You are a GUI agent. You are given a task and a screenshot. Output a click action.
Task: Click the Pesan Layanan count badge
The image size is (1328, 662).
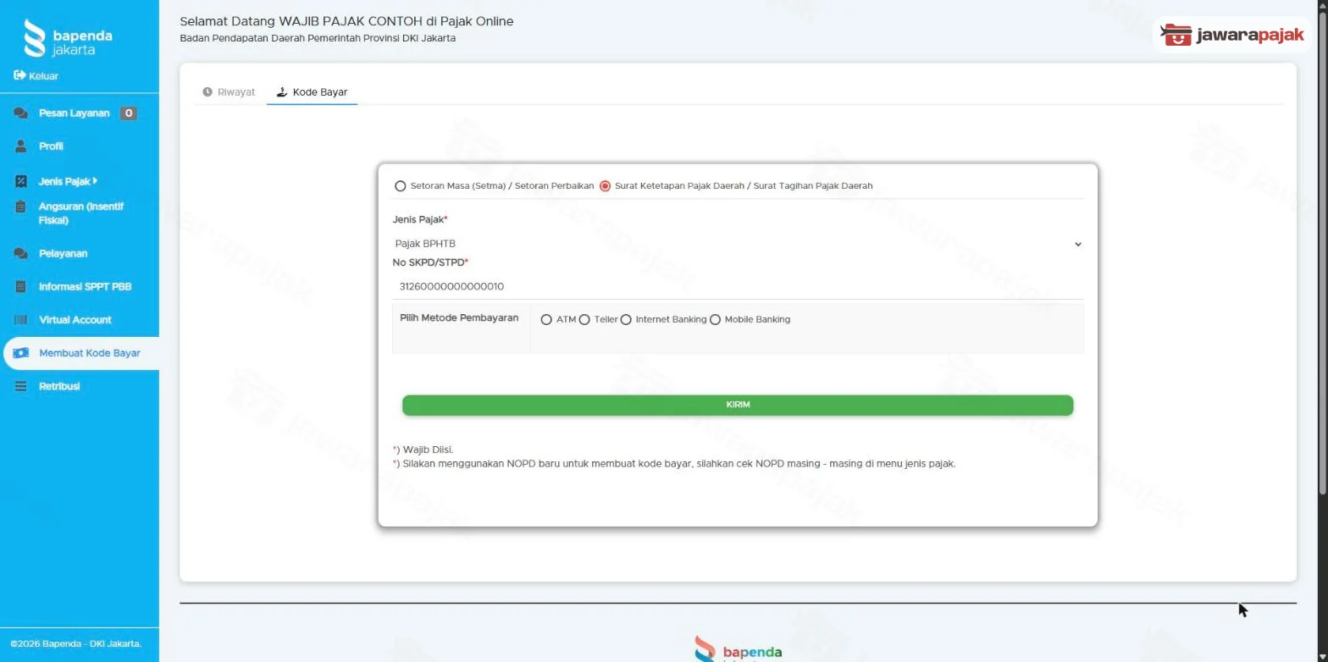[128, 113]
